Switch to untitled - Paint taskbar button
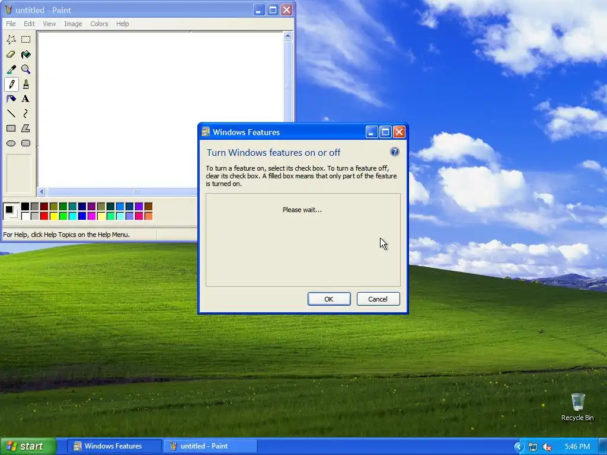The height and width of the screenshot is (455, 607). (210, 446)
